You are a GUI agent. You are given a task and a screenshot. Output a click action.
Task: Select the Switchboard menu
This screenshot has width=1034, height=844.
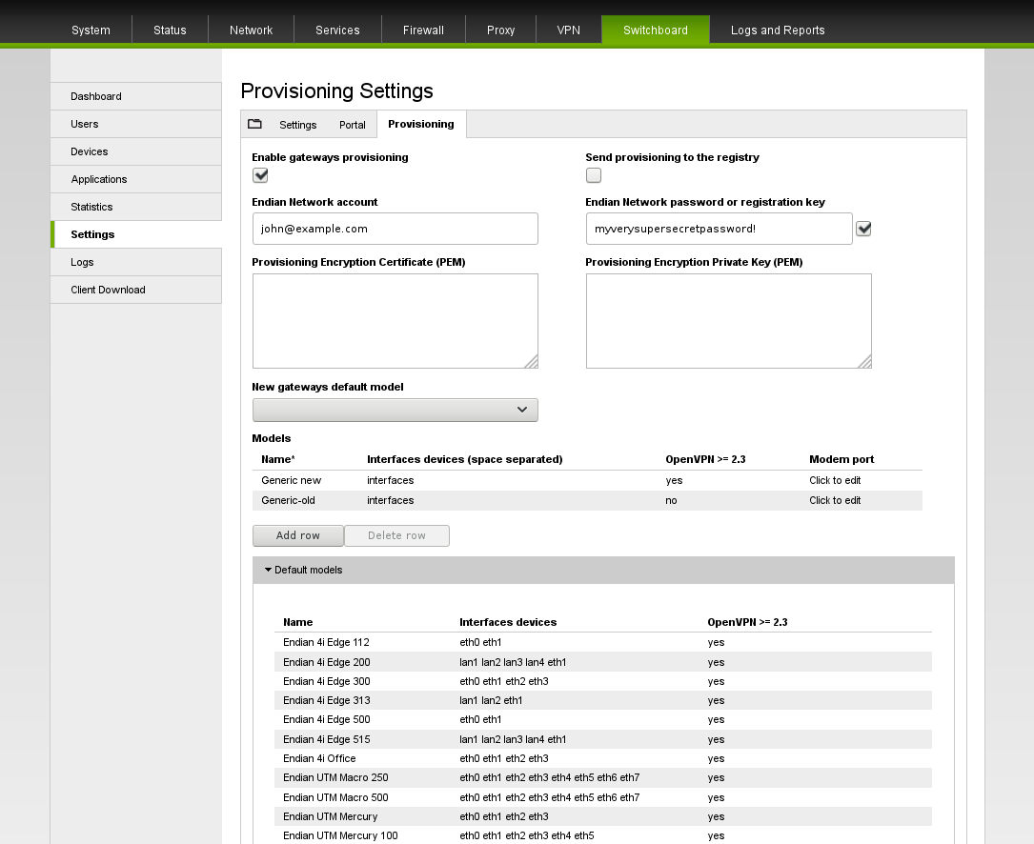[656, 30]
